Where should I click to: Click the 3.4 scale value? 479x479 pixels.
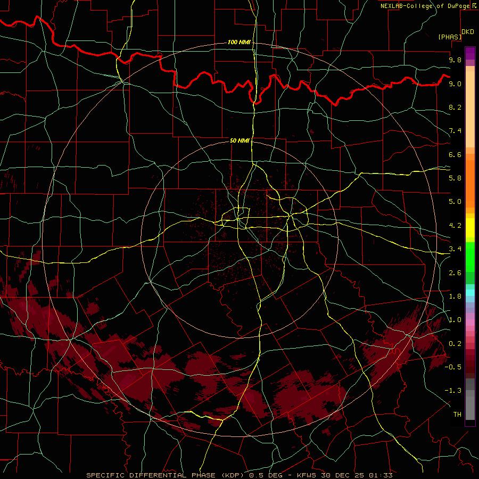tap(455, 249)
